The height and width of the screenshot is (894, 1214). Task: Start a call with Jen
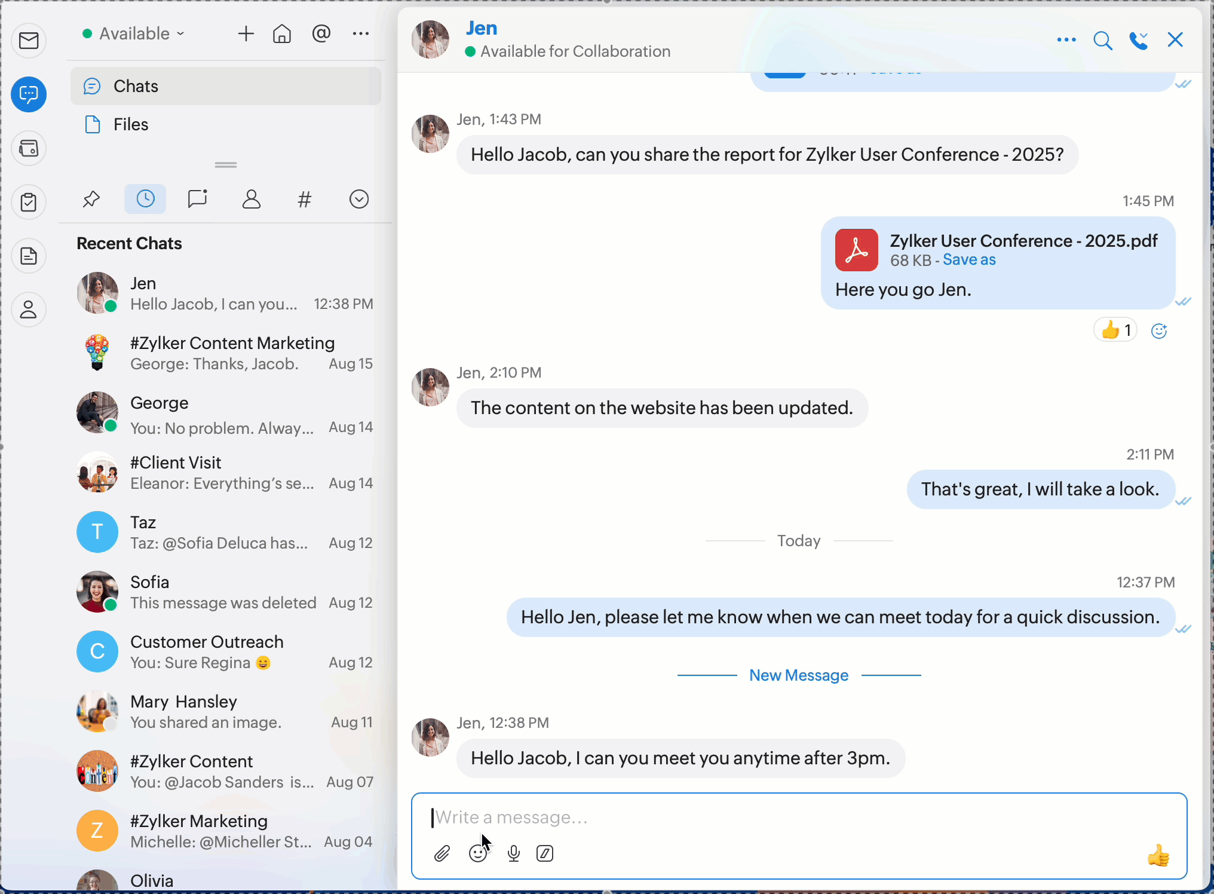tap(1139, 41)
